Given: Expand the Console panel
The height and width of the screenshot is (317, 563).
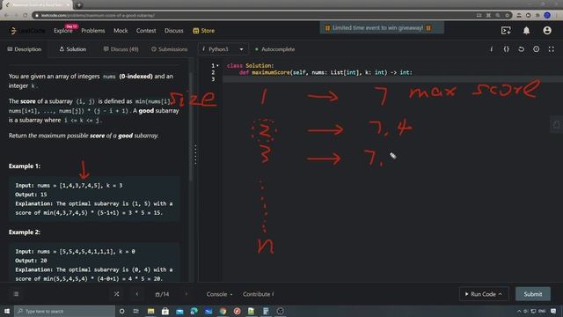Looking at the screenshot, I should (x=219, y=294).
